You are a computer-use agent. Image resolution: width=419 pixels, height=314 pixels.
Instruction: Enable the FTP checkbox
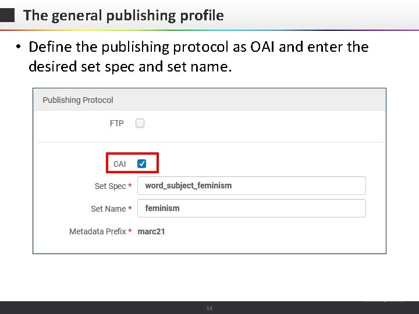click(x=140, y=123)
